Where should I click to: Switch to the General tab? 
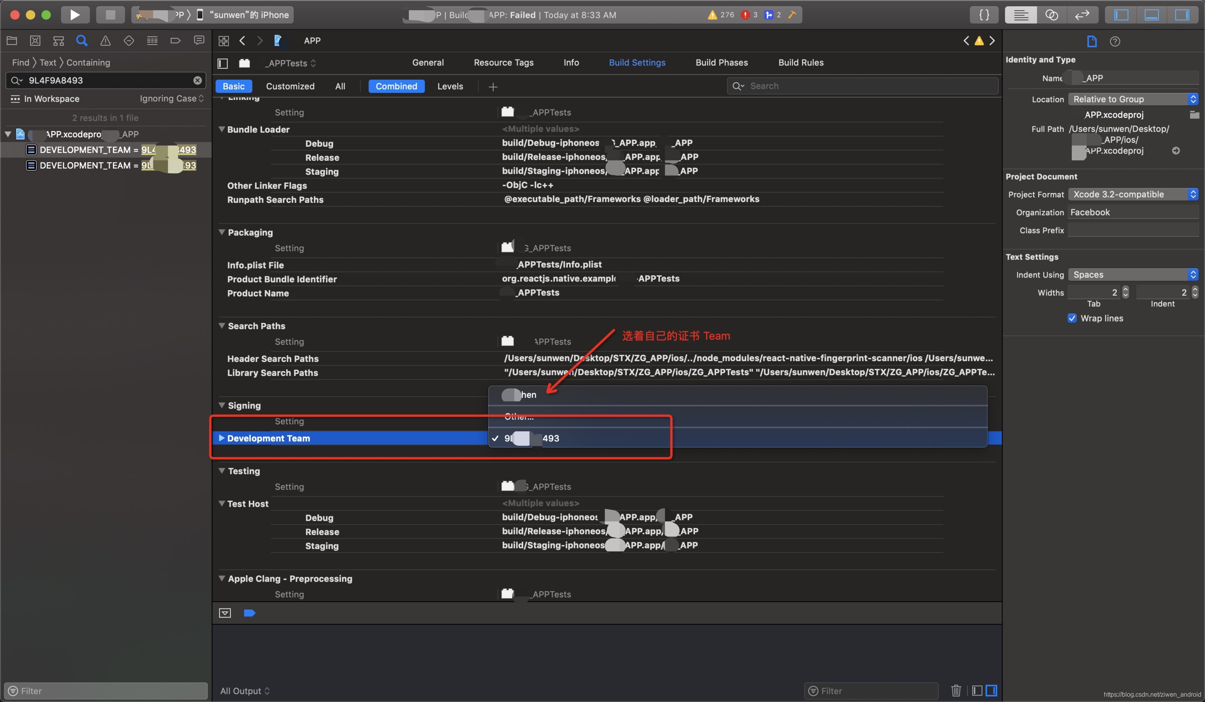click(428, 62)
